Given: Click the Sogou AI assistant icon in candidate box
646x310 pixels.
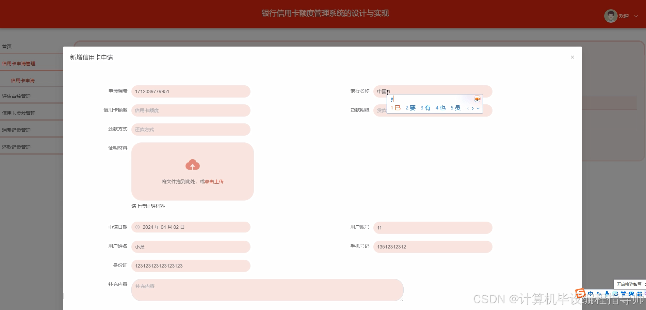Looking at the screenshot, I should pyautogui.click(x=477, y=99).
